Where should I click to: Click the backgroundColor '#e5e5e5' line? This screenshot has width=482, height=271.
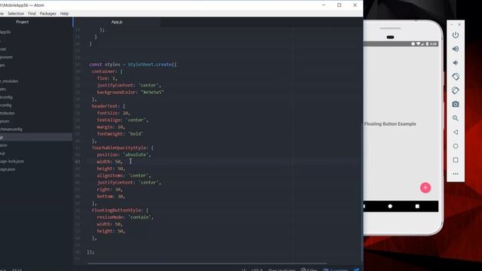[130, 92]
